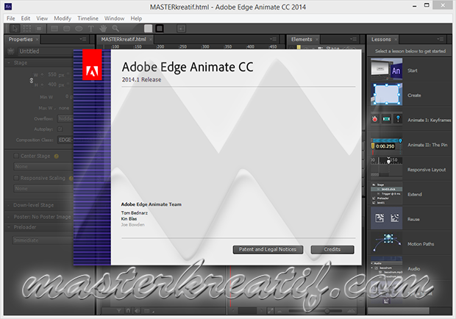Switch to the Elements tab

pyautogui.click(x=302, y=39)
